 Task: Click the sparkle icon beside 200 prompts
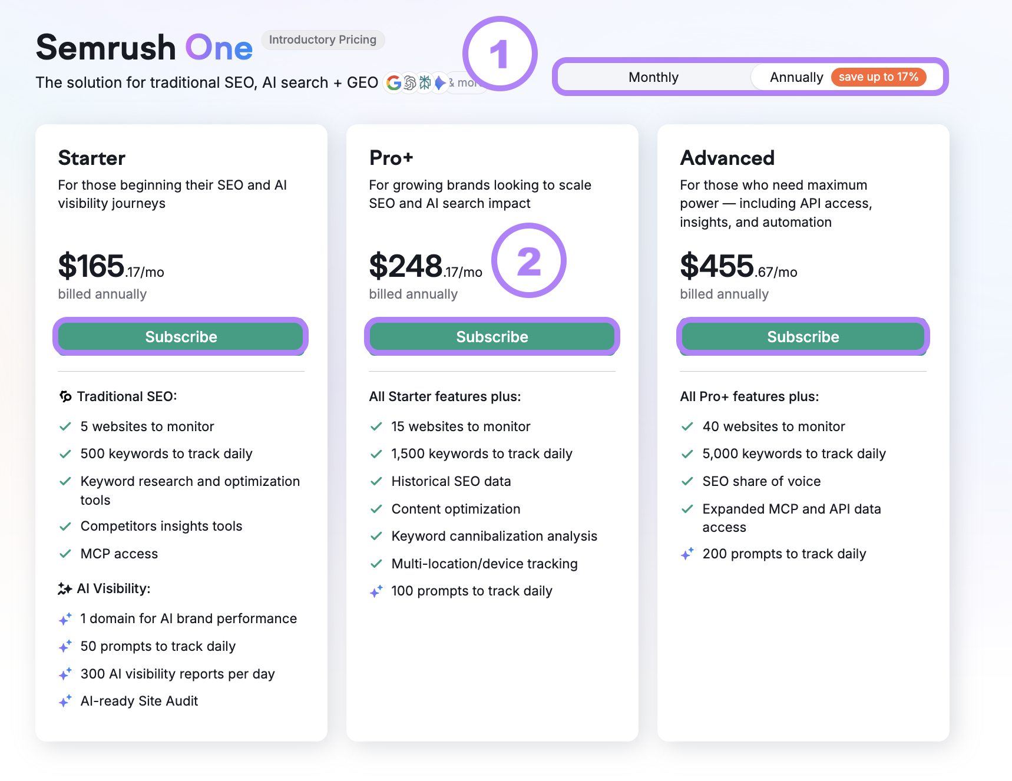(x=687, y=554)
